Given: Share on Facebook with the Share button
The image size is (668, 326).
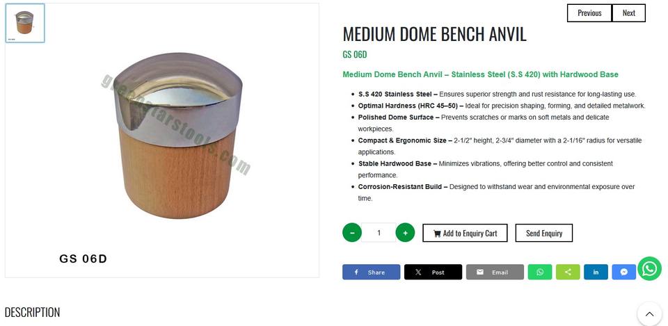Looking at the screenshot, I should (x=371, y=272).
